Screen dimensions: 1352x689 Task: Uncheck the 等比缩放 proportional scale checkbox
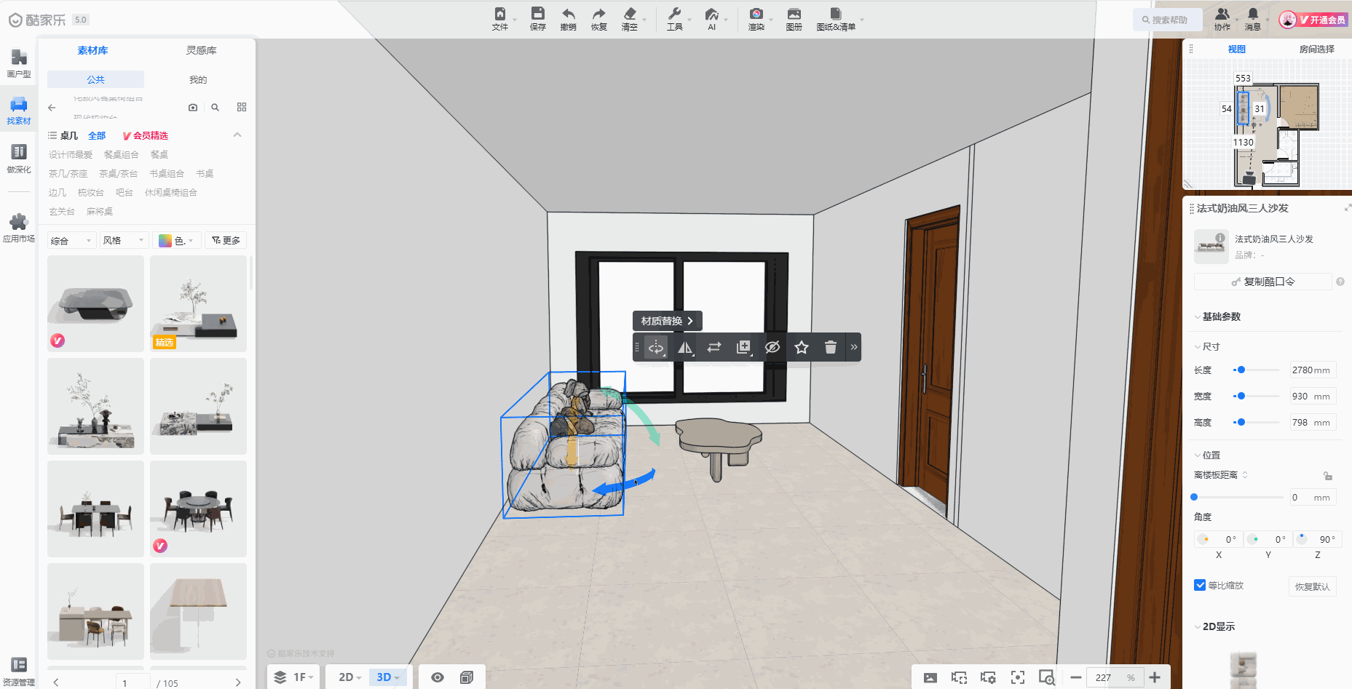tap(1200, 585)
